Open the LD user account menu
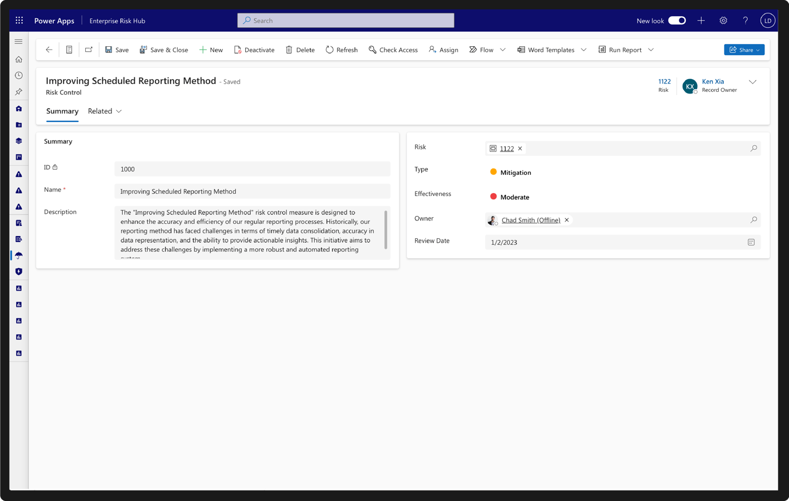Image resolution: width=789 pixels, height=501 pixels. click(768, 21)
